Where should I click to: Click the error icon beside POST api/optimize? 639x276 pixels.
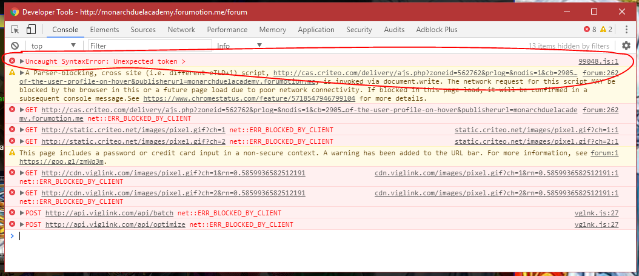coord(12,224)
